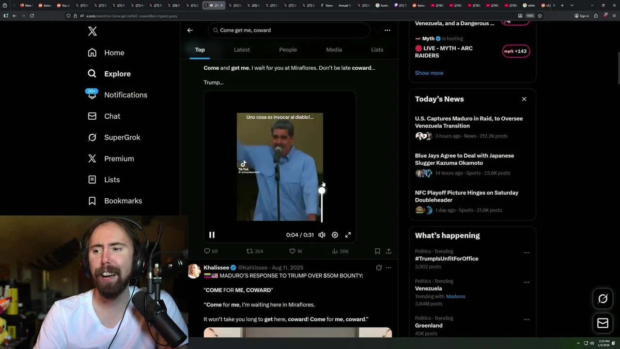Reload the page in browser toolbar
Image resolution: width=620 pixels, height=349 pixels.
32,16
